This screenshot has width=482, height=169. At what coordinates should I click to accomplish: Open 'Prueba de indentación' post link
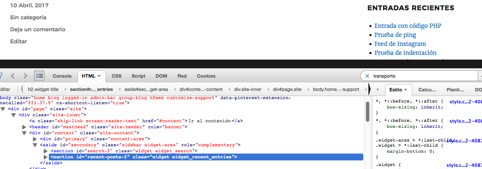(x=405, y=53)
